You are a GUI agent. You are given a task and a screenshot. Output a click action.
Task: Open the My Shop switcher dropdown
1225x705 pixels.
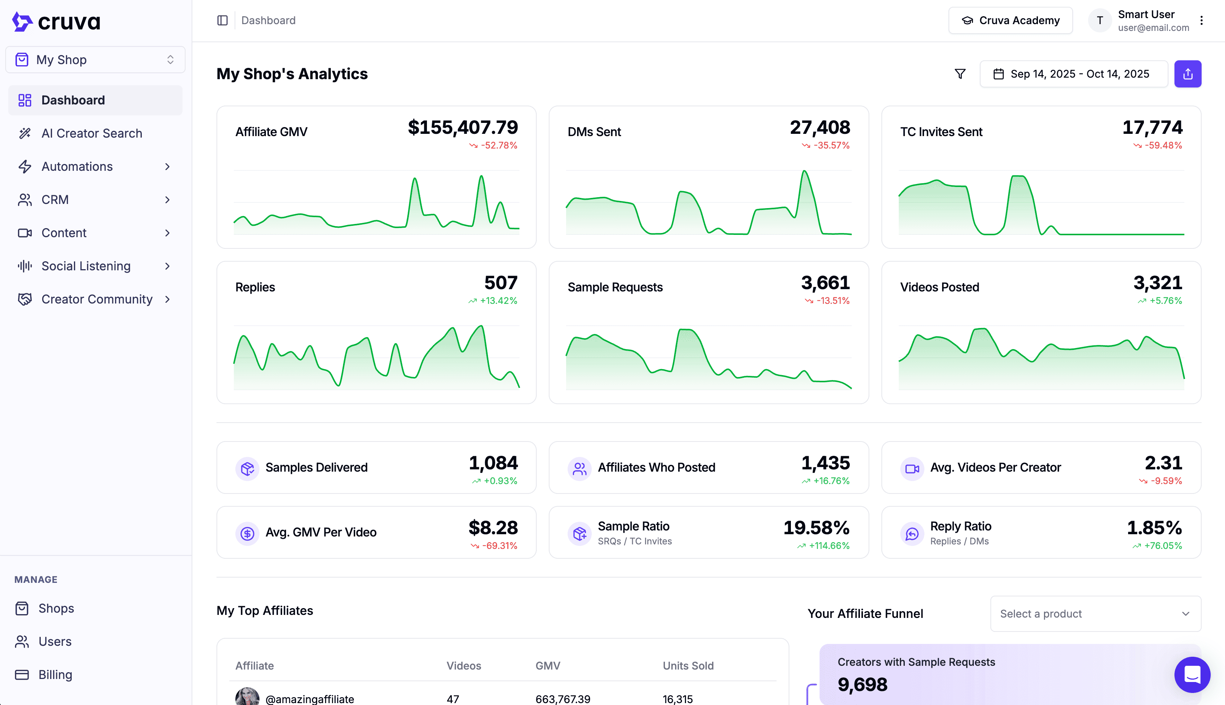[x=95, y=60]
